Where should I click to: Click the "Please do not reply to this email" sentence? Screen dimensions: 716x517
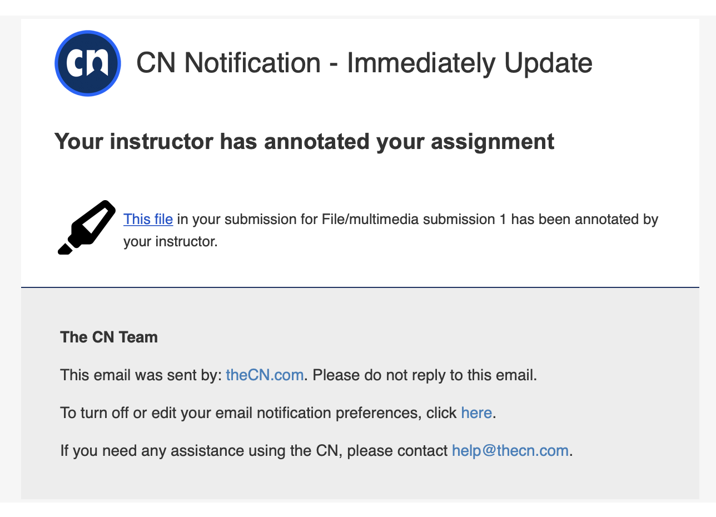click(x=426, y=375)
